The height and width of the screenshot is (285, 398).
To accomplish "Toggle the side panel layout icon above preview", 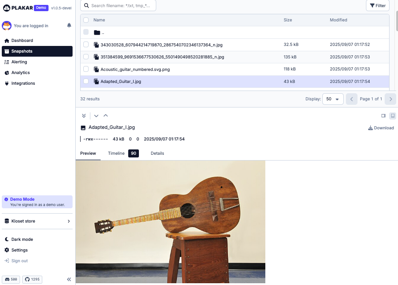I will 383,116.
